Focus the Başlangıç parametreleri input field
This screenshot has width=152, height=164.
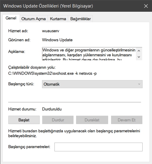click(98, 147)
